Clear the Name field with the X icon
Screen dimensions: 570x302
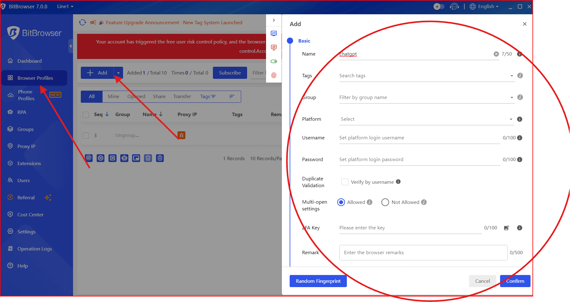tap(496, 54)
